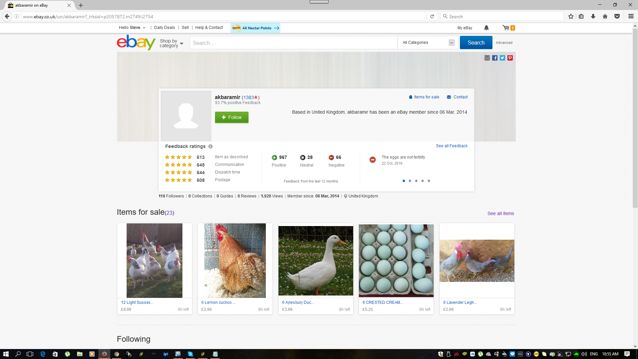Open See all items link
Viewport: 638px width, 359px height.
tap(500, 213)
